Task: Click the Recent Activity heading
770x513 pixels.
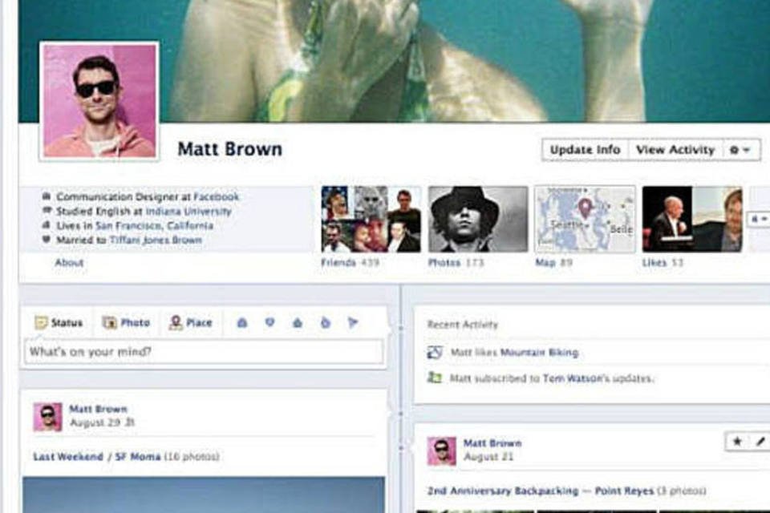Action: tap(463, 325)
